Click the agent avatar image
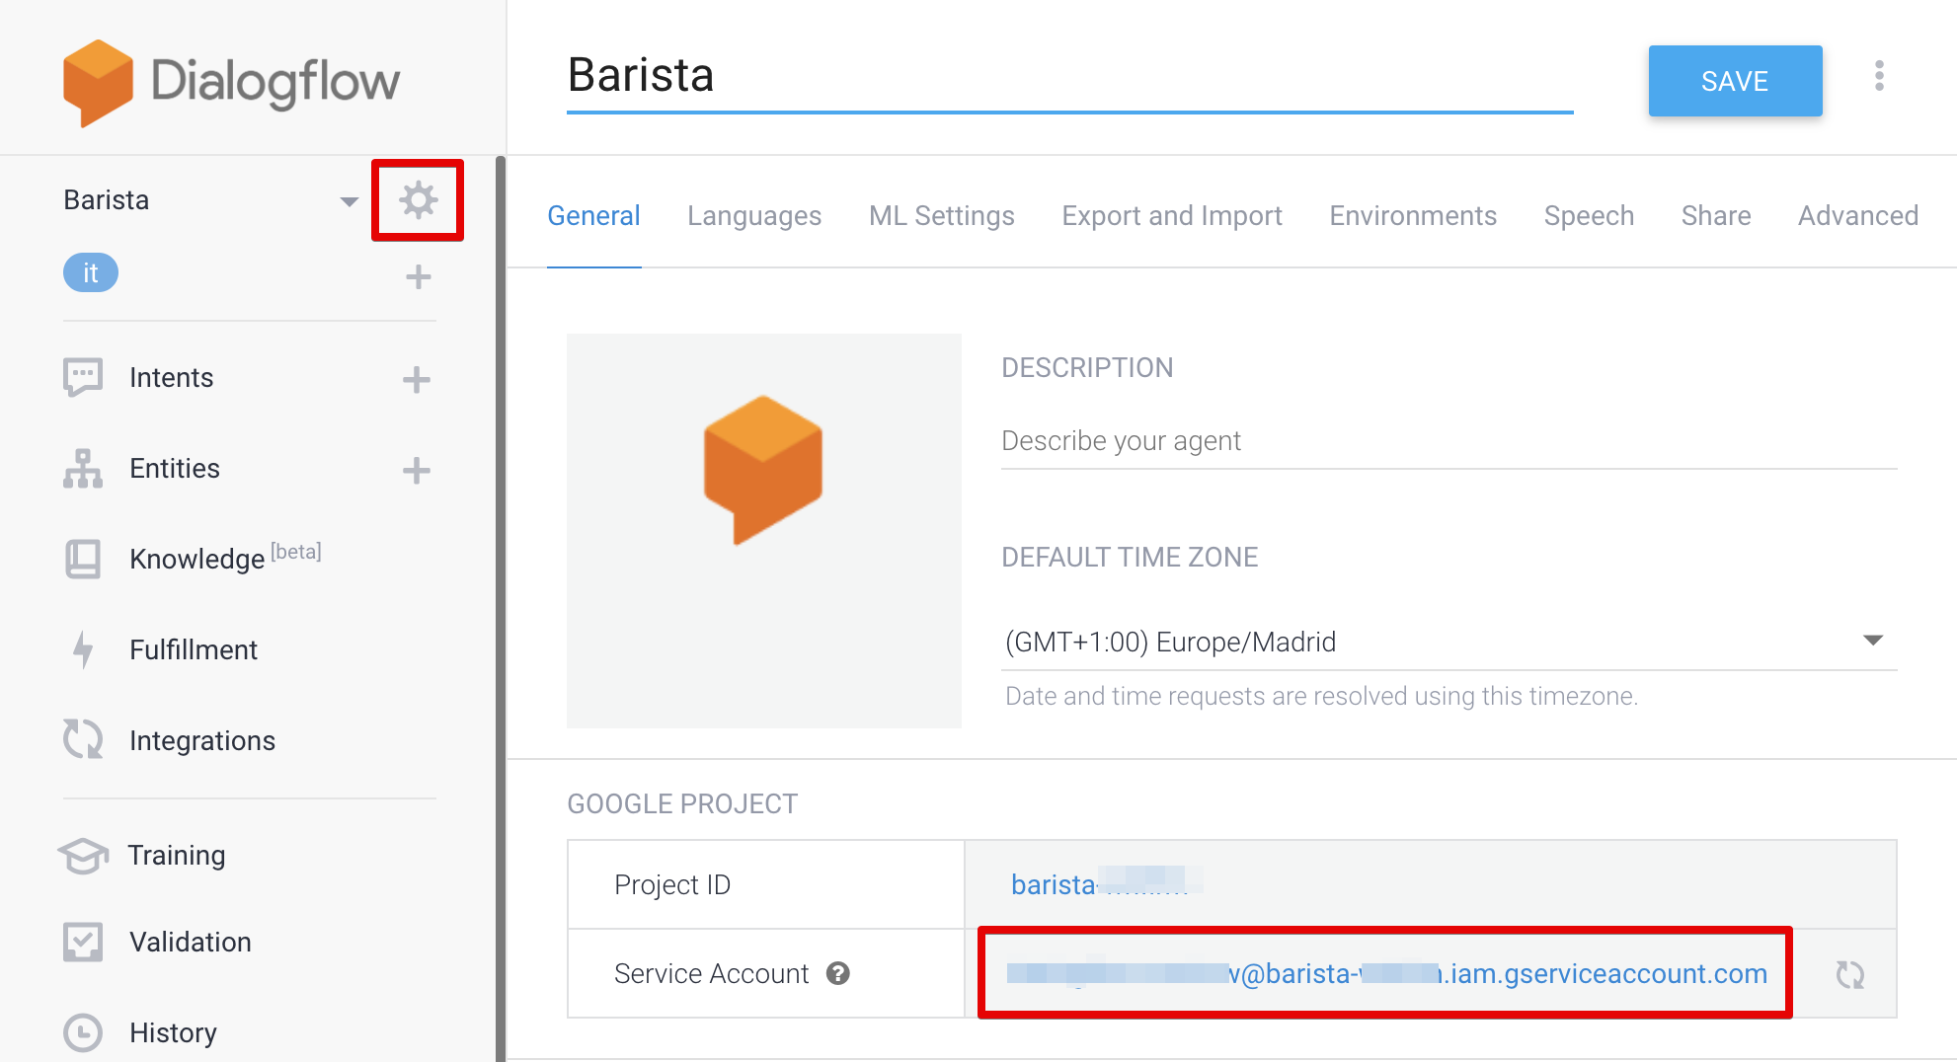The width and height of the screenshot is (1957, 1062). pos(764,531)
